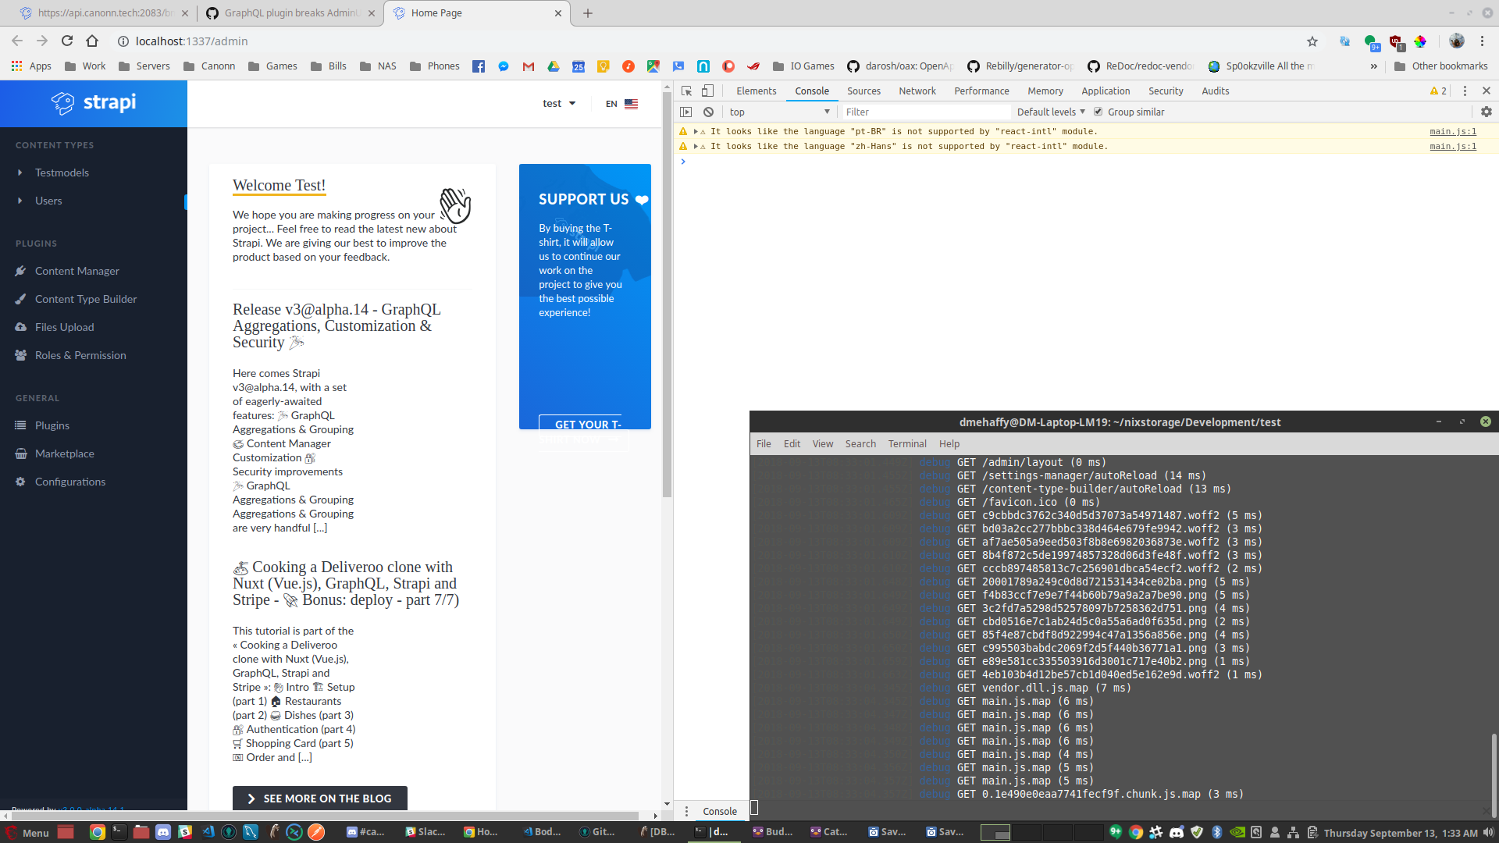Clear the DevTools console

(x=709, y=112)
